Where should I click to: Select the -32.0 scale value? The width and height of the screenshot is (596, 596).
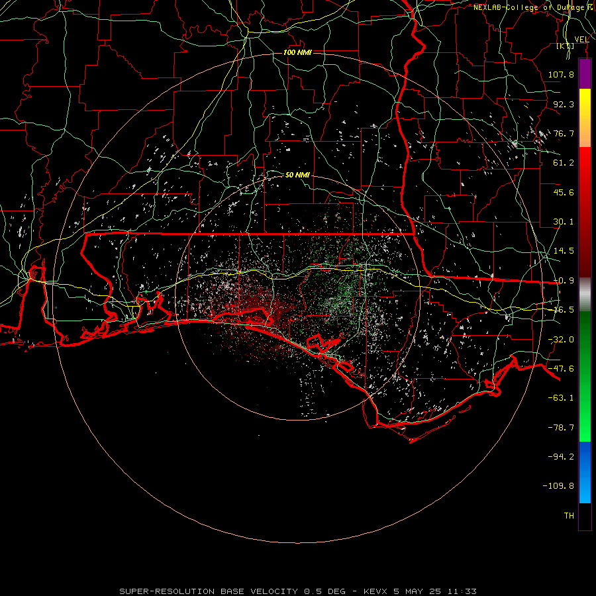[x=561, y=340]
